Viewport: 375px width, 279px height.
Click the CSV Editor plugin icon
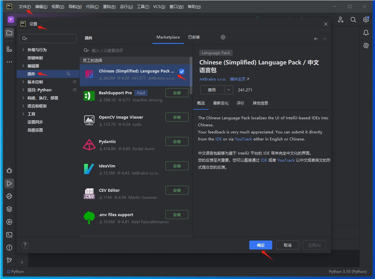click(x=89, y=193)
